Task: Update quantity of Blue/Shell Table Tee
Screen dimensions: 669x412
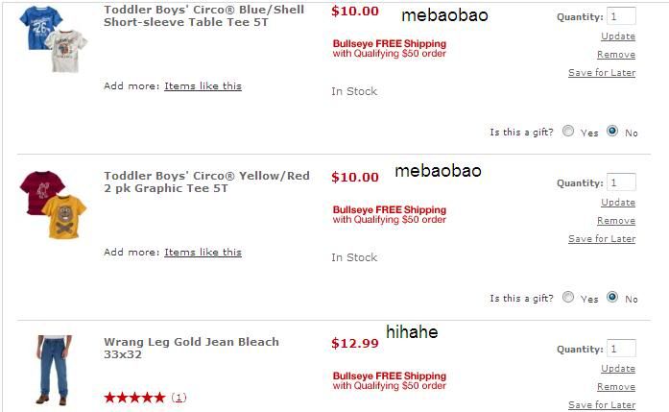Action: tap(618, 36)
